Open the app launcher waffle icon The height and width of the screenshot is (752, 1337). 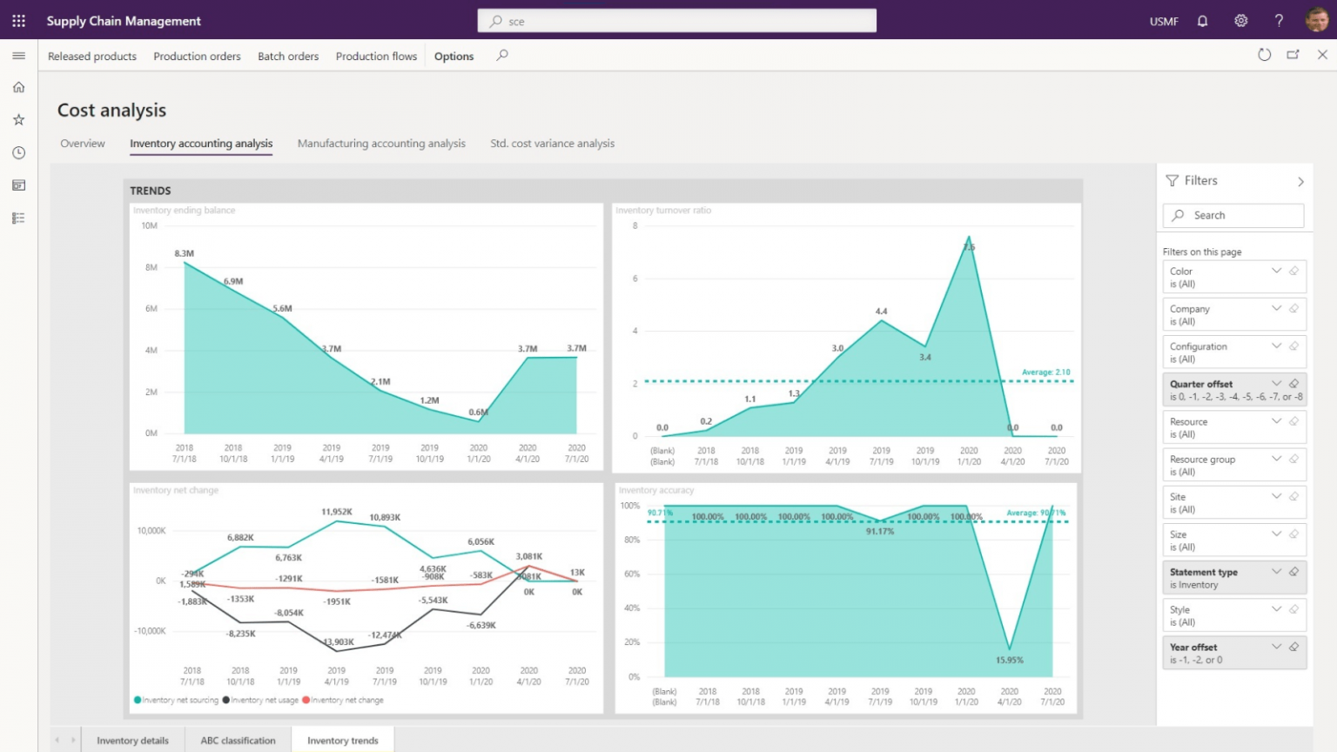[18, 21]
